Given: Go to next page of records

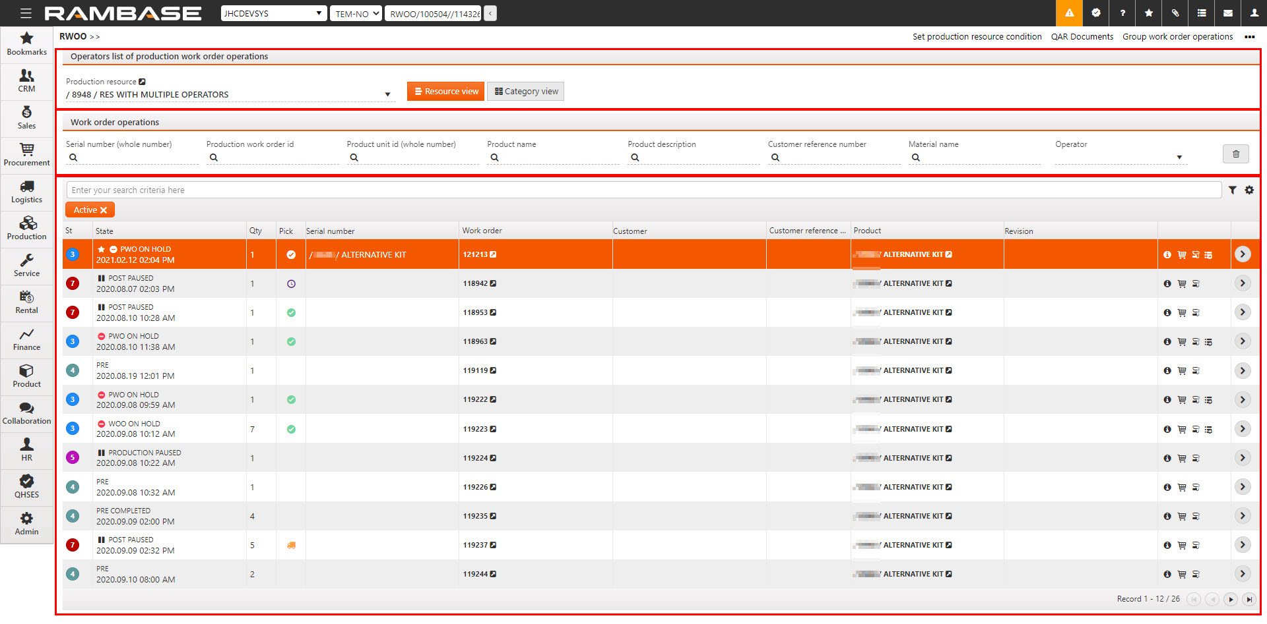Looking at the screenshot, I should (x=1230, y=600).
